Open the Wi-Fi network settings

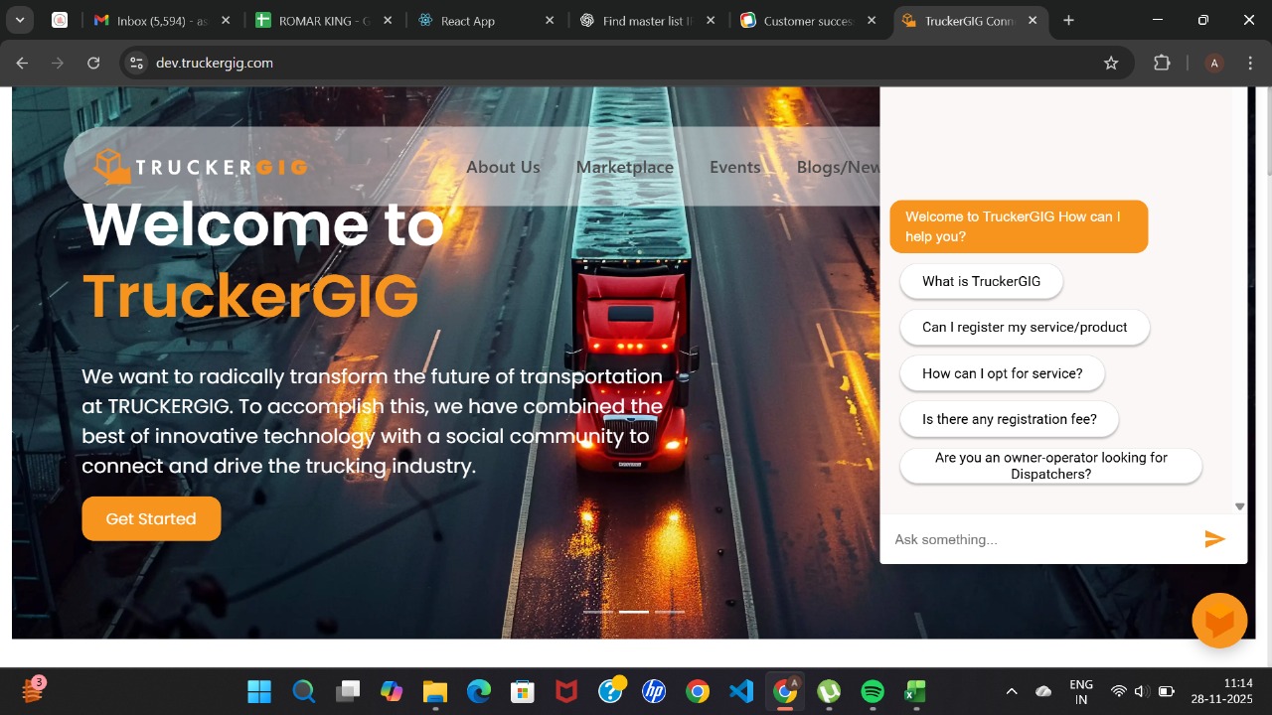(1118, 691)
